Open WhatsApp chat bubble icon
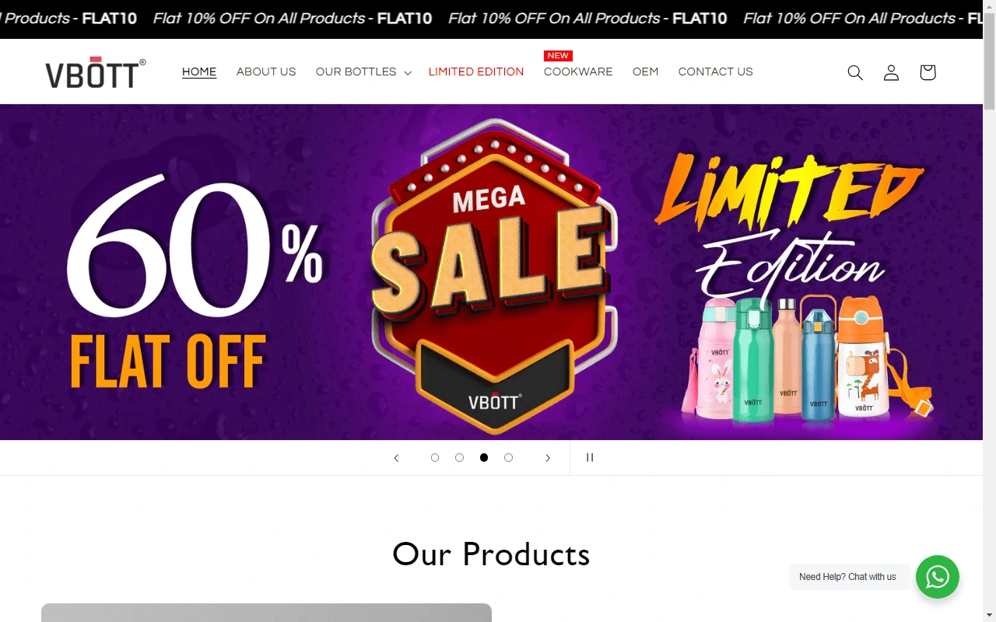Screen dimensions: 996x622 (x=938, y=577)
